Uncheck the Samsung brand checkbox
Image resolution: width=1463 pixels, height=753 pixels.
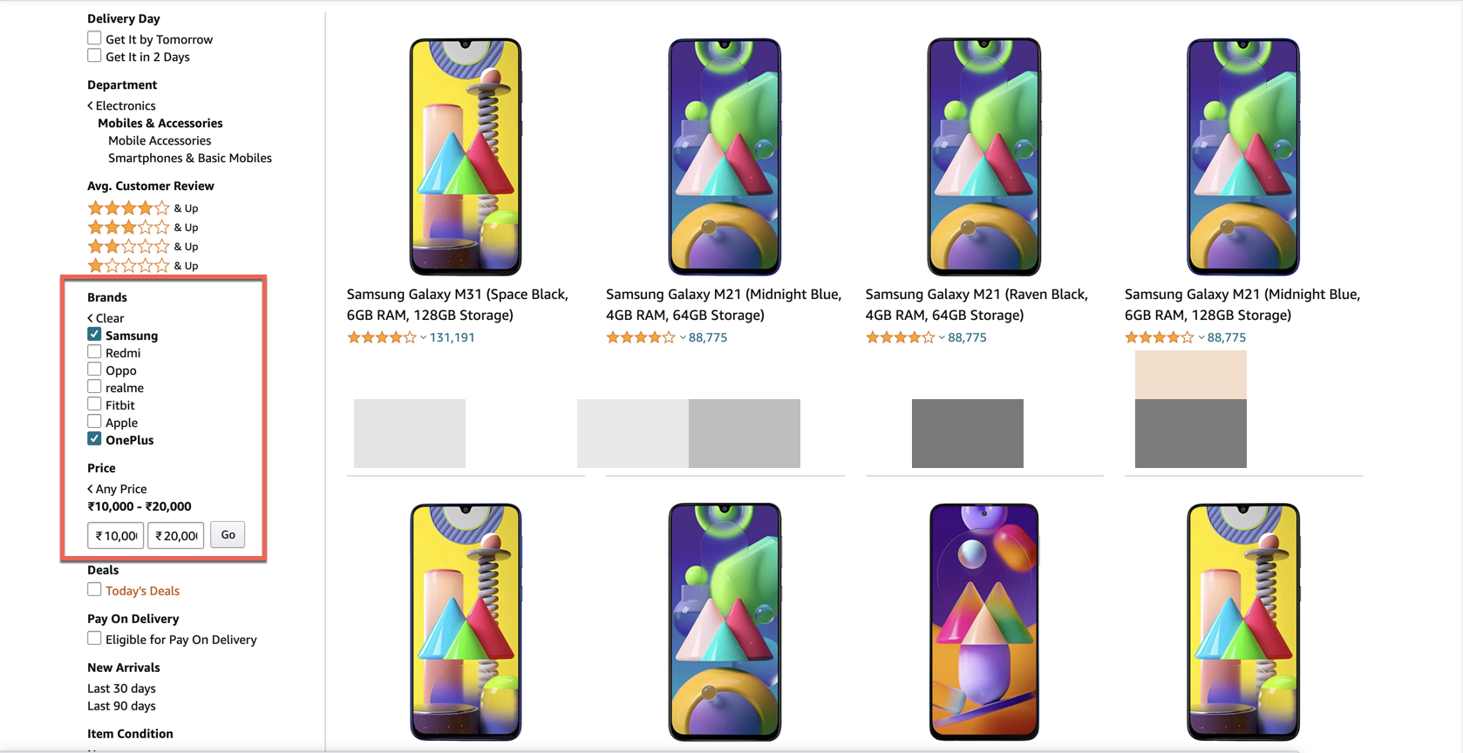94,335
